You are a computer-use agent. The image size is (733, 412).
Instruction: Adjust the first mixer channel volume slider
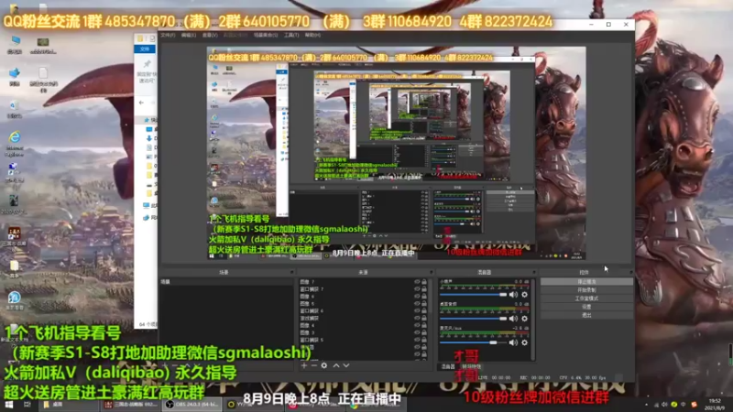(x=473, y=295)
